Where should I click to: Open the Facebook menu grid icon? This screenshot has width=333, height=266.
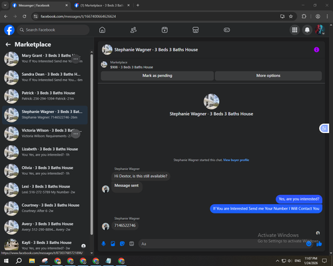(294, 30)
